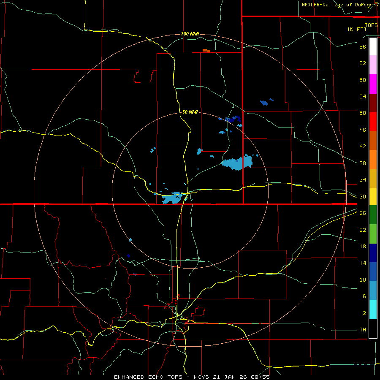Select the 'KCYS' station identifier text
380x380 pixels.
(x=202, y=377)
